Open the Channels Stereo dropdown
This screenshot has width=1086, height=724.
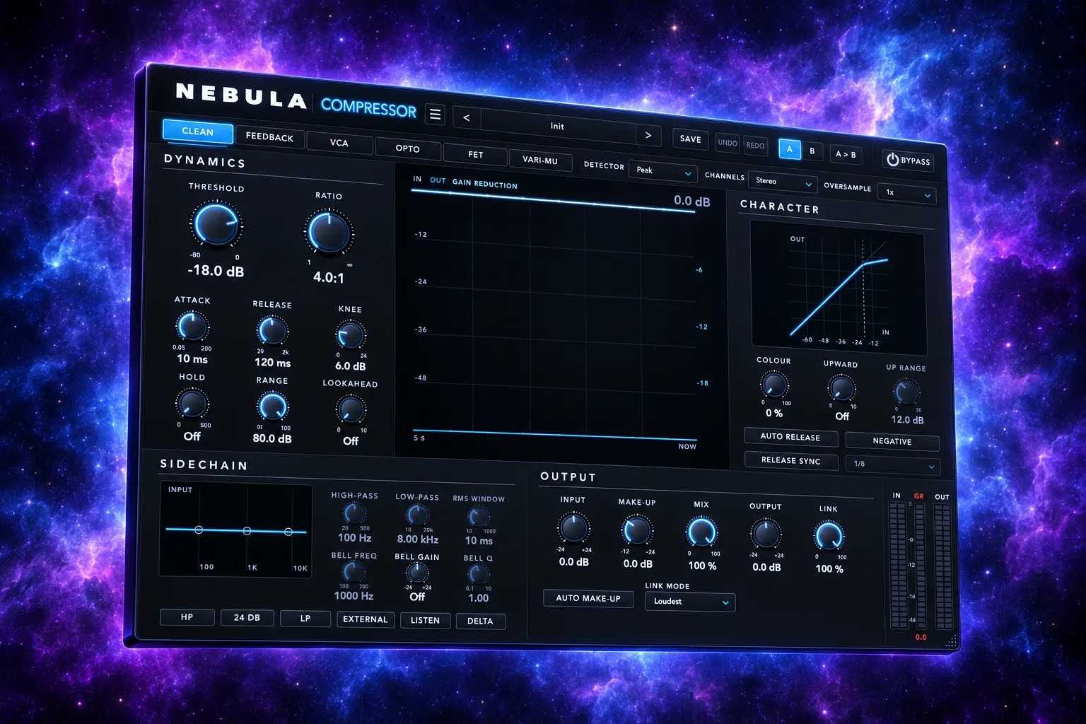click(x=783, y=182)
